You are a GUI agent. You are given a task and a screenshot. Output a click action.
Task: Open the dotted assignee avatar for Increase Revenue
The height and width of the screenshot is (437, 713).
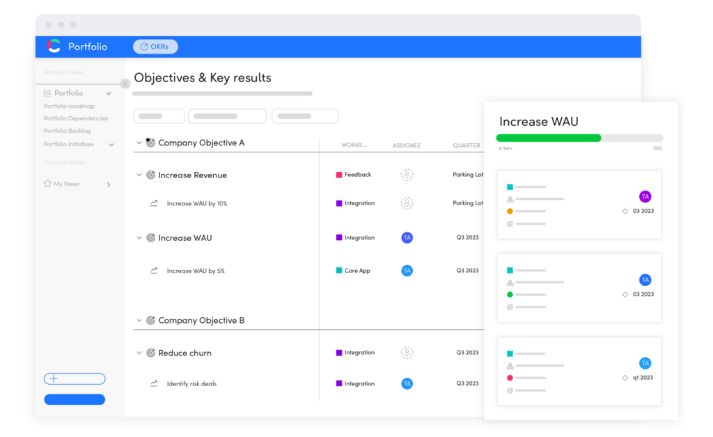point(407,175)
